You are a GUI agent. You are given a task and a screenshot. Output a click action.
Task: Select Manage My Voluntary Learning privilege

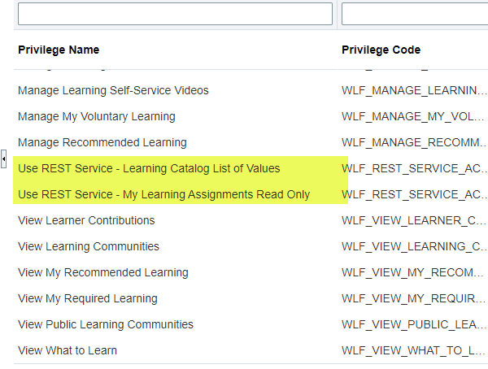tap(97, 117)
